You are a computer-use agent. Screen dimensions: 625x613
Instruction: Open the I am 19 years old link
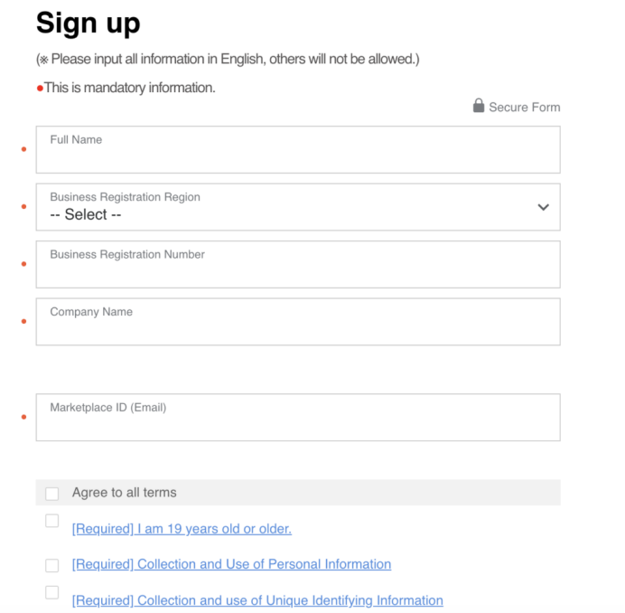pyautogui.click(x=182, y=529)
